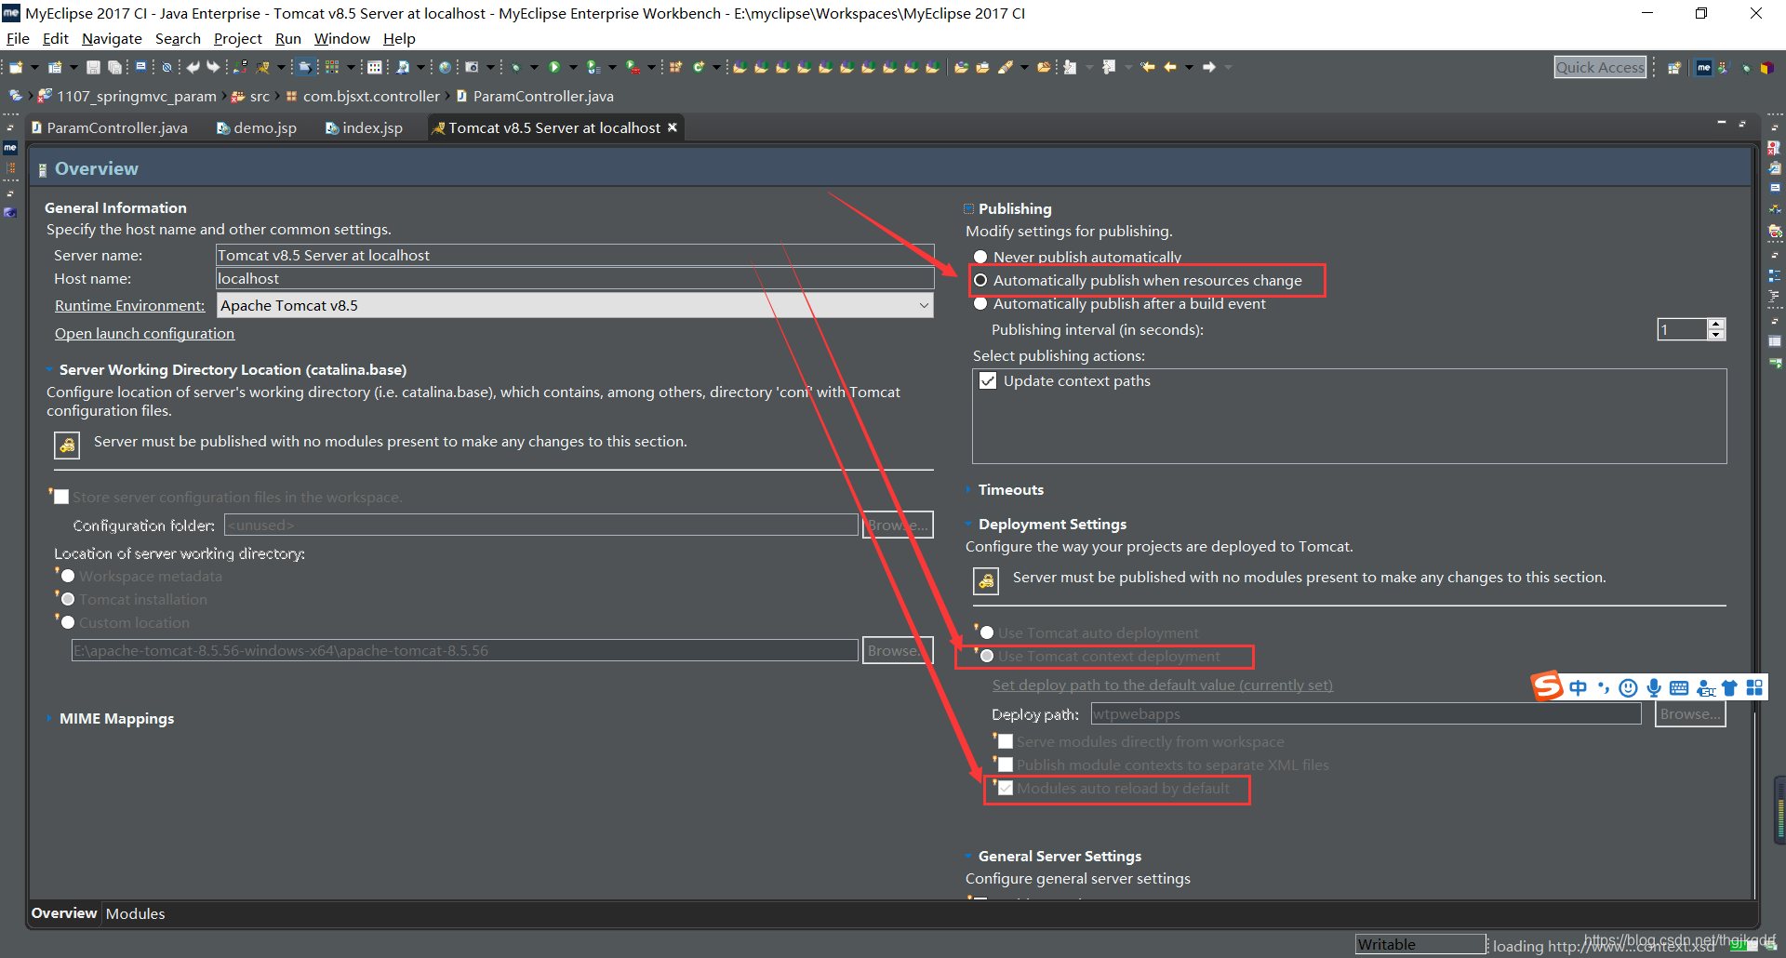Expand the MIME Mappings section
This screenshot has height=958, width=1786.
(x=49, y=719)
